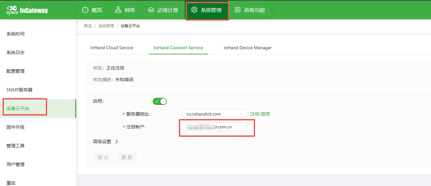Click the 高级功能 grid icon
This screenshot has height=186, width=431.
point(238,10)
